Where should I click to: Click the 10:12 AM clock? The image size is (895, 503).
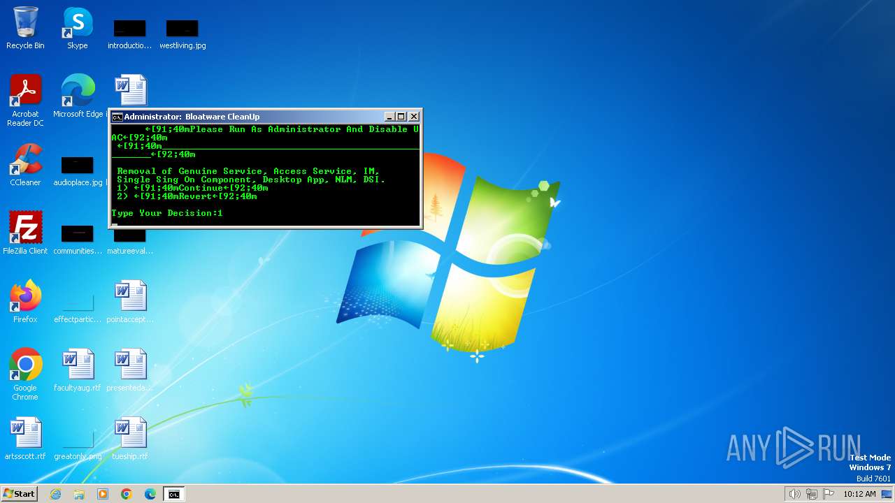(x=859, y=494)
